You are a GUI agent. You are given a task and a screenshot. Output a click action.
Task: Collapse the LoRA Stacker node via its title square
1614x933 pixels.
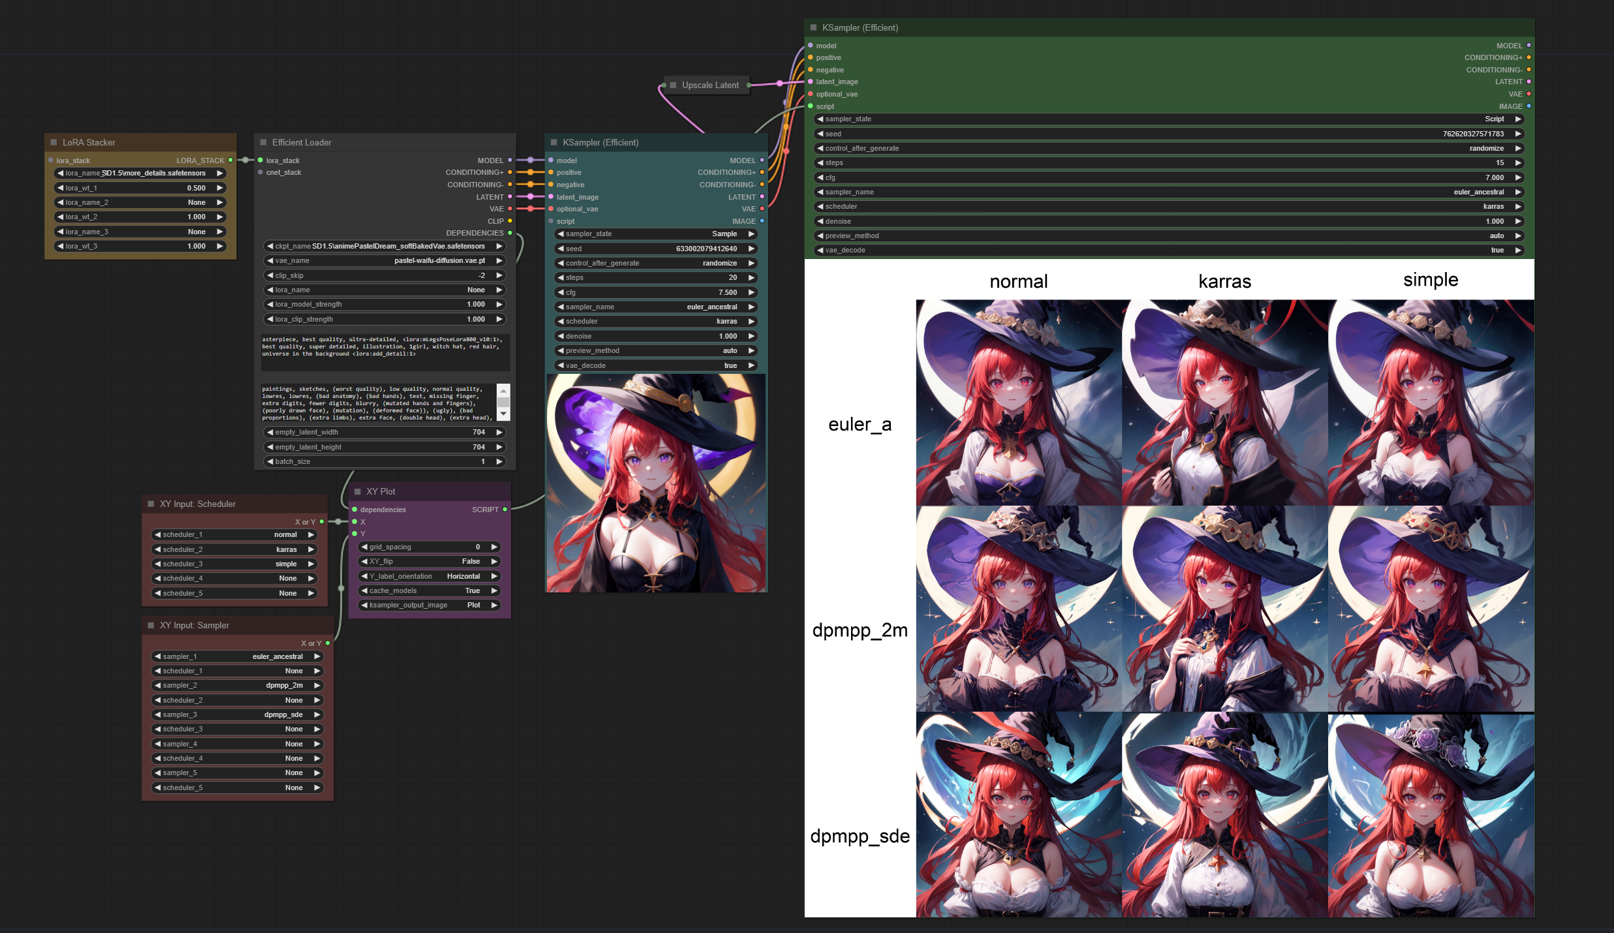pos(54,142)
